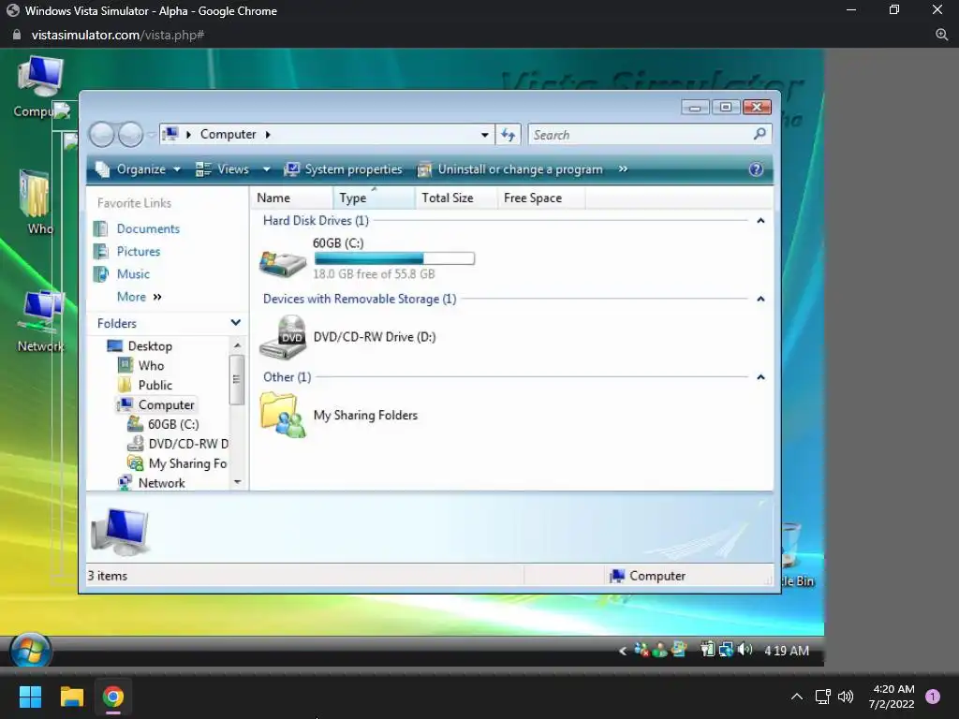
Task: Sort by the Free Space column header
Action: [541, 198]
